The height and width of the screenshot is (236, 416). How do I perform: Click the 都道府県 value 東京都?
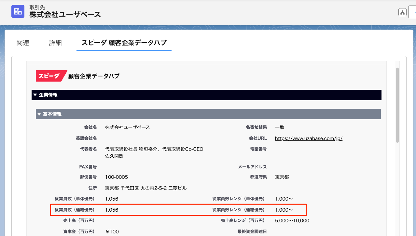tap(282, 177)
